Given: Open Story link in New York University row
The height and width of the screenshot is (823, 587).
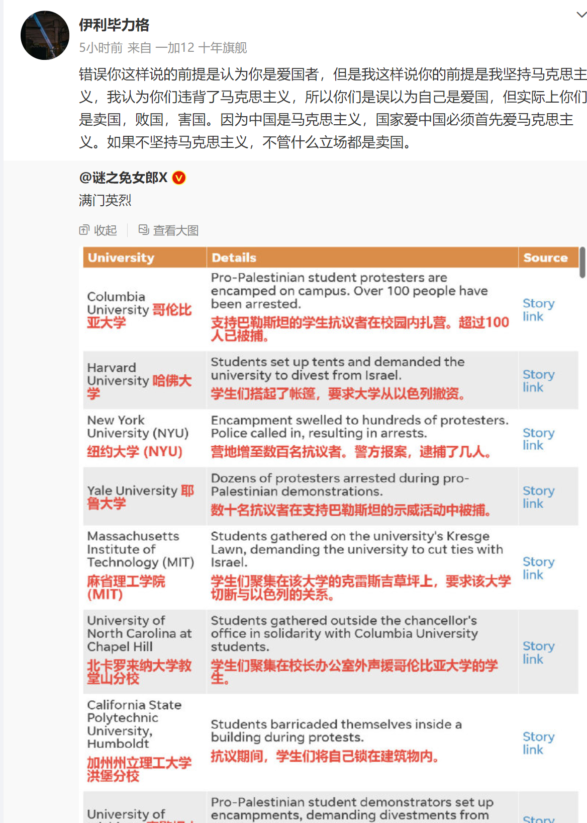Looking at the screenshot, I should pos(538,439).
